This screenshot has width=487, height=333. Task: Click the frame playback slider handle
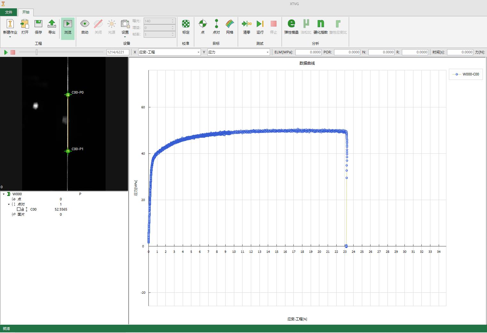tap(37, 52)
